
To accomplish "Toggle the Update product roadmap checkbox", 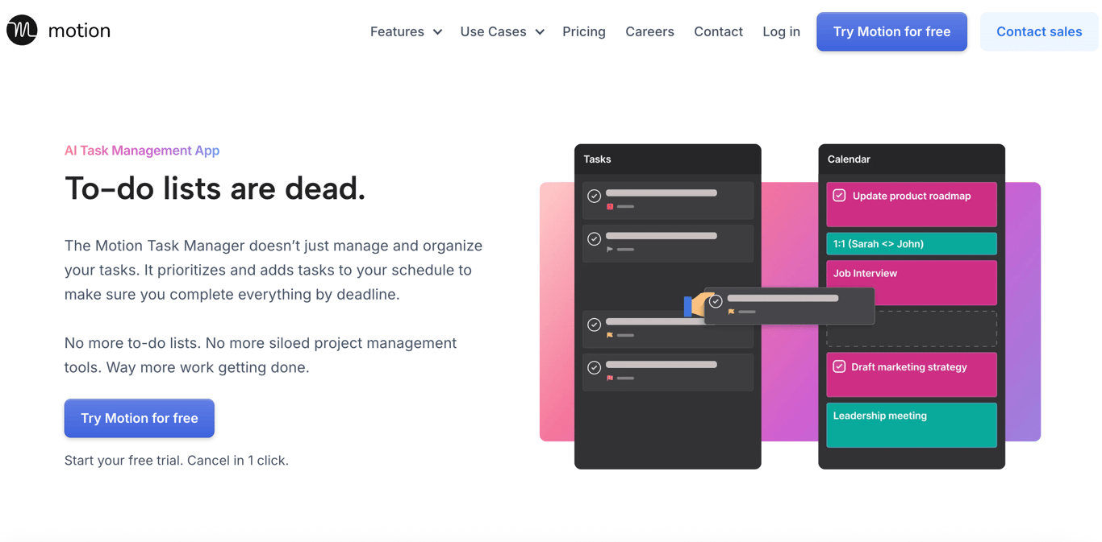I will pos(839,196).
